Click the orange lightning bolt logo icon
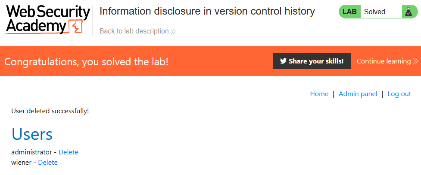 pos(75,27)
